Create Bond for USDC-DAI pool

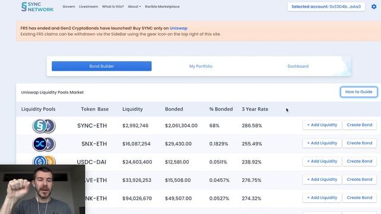point(360,161)
